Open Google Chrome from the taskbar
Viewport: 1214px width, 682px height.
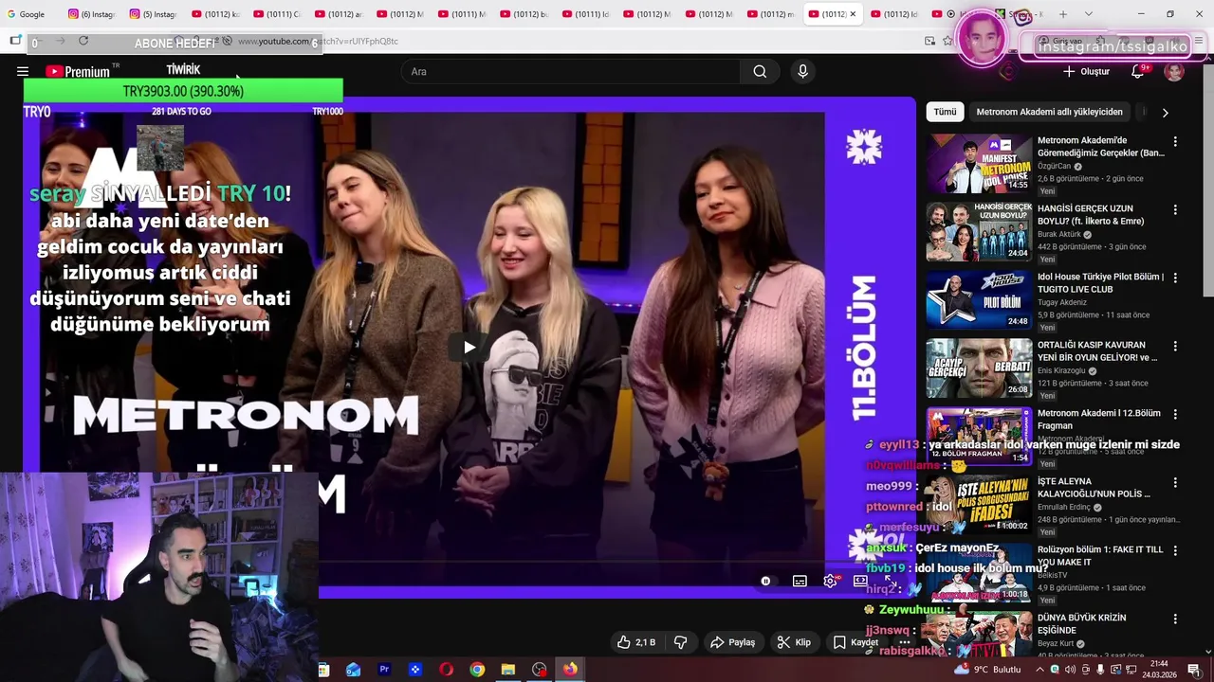pos(477,670)
